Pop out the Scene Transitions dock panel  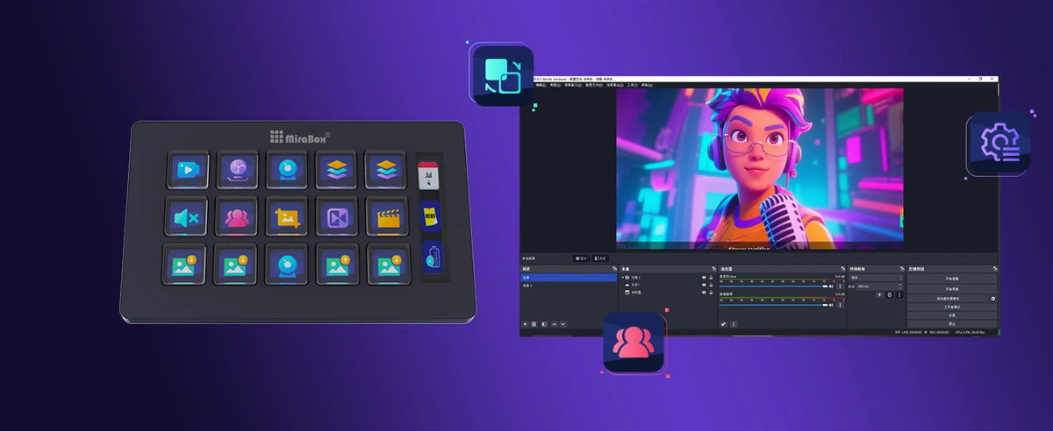(902, 269)
